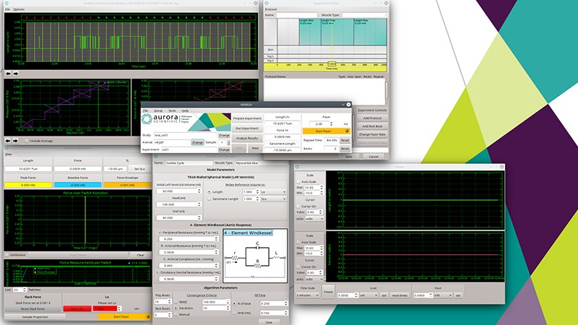Open the Tools menu in the ASI602A window
578x325 pixels.
tap(172, 110)
